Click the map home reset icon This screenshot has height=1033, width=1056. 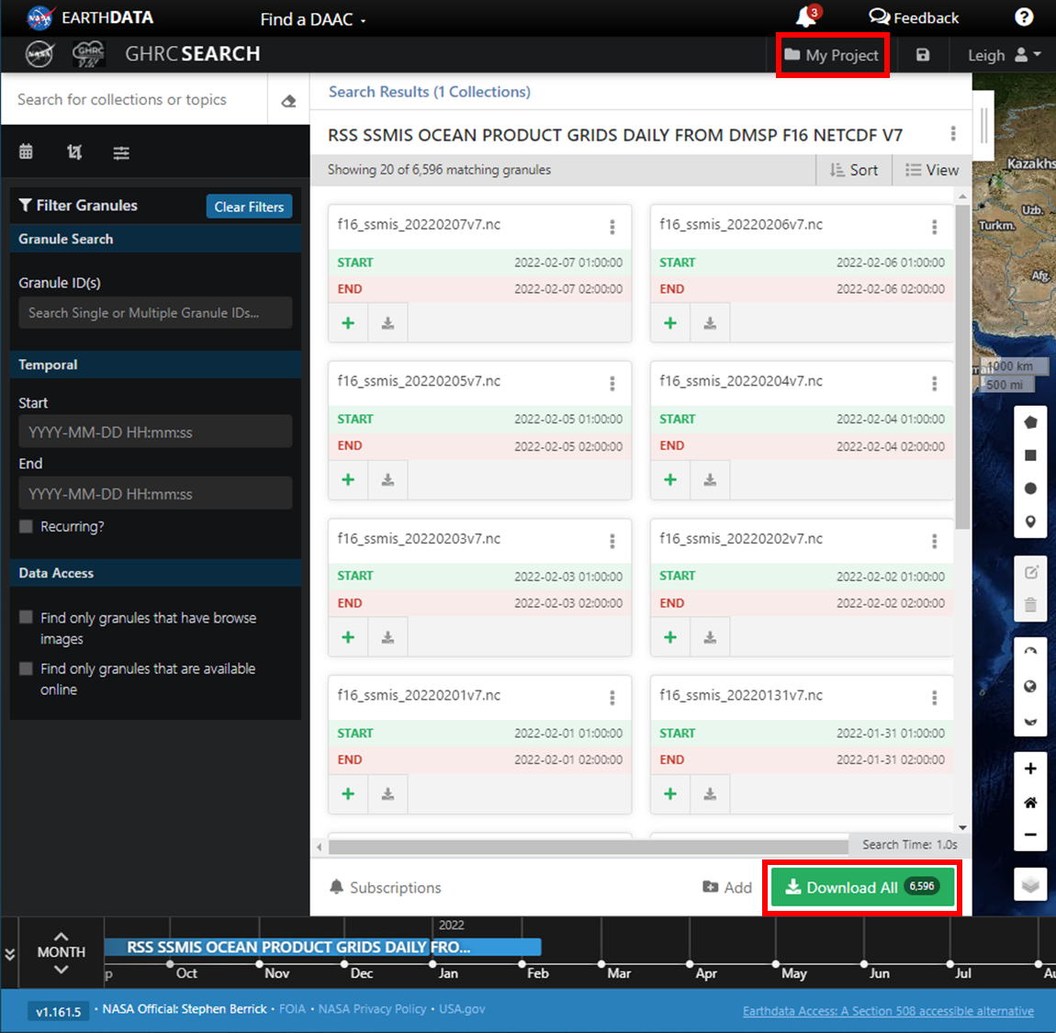pos(1030,803)
